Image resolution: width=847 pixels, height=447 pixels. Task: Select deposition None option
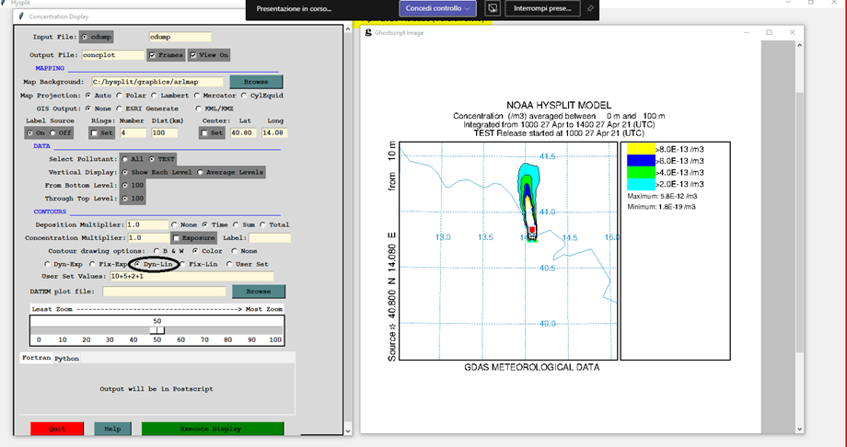[x=174, y=224]
